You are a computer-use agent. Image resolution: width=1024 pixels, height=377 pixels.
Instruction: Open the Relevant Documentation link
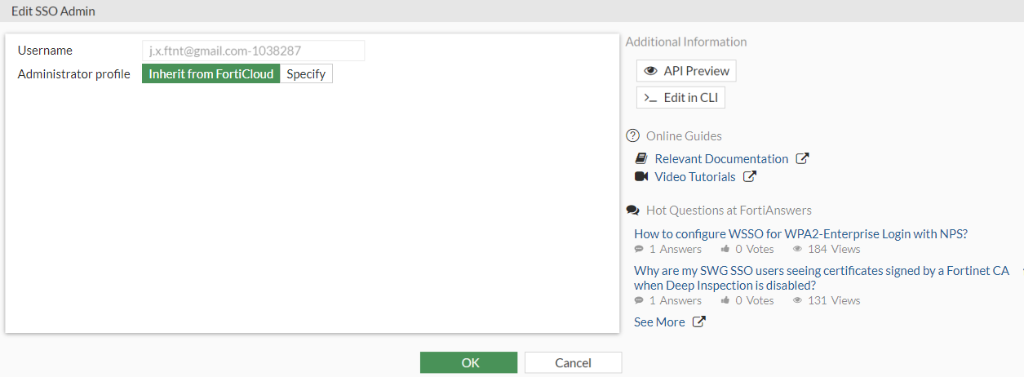coord(721,159)
